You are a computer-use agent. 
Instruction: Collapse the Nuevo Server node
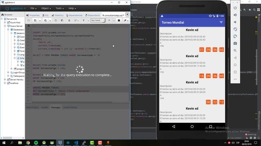[x=5, y=26]
